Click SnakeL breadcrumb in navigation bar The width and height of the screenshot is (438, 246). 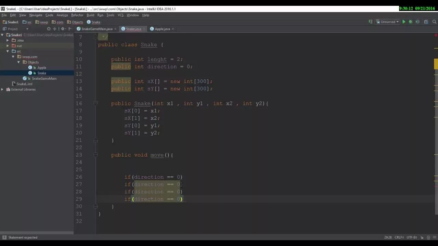(11, 22)
